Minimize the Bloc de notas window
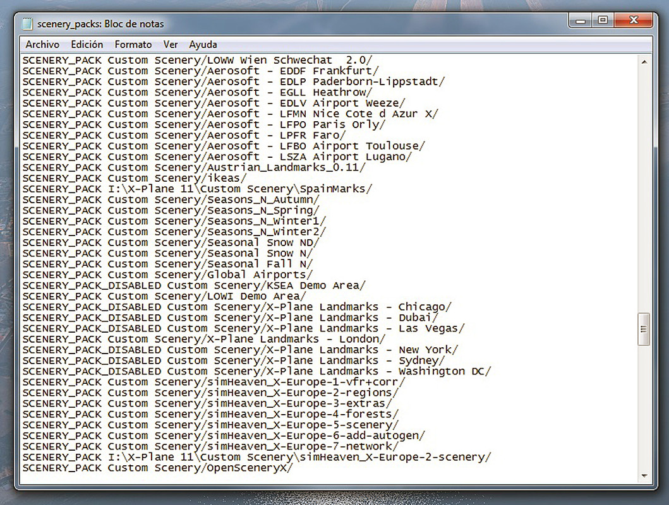The width and height of the screenshot is (669, 505). (581, 20)
